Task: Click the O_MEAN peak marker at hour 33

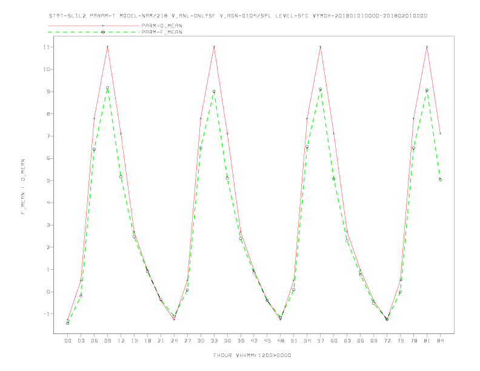Action: coord(214,47)
